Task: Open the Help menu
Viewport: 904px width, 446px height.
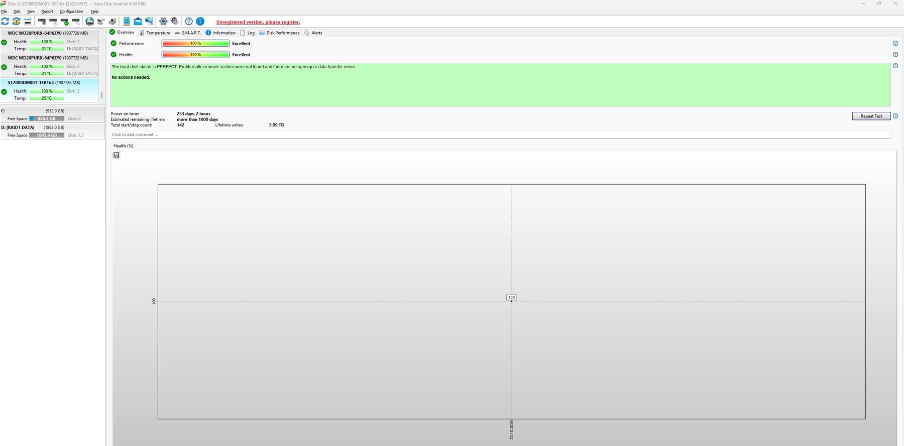Action: point(95,12)
